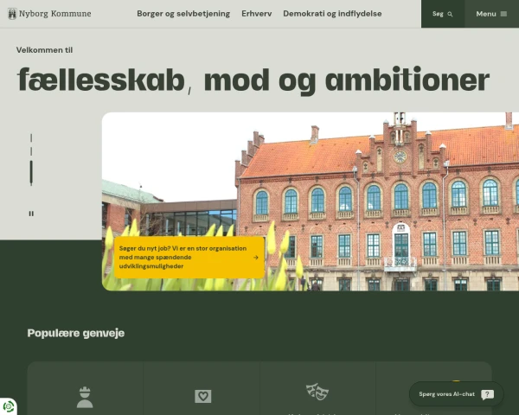Image resolution: width=519 pixels, height=415 pixels.
Task: Select the second slide indicator bar
Action: (x=31, y=151)
